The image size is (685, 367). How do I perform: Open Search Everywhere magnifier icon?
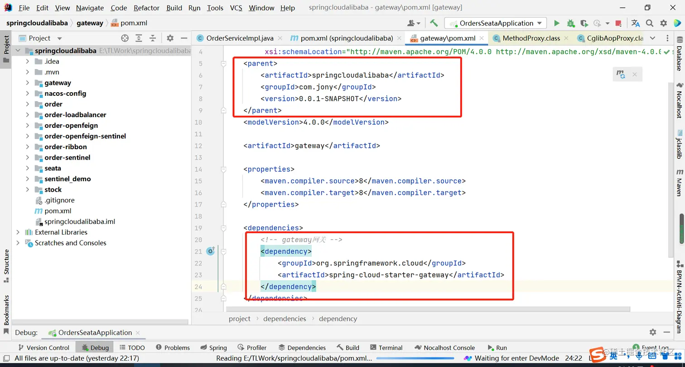tap(650, 23)
